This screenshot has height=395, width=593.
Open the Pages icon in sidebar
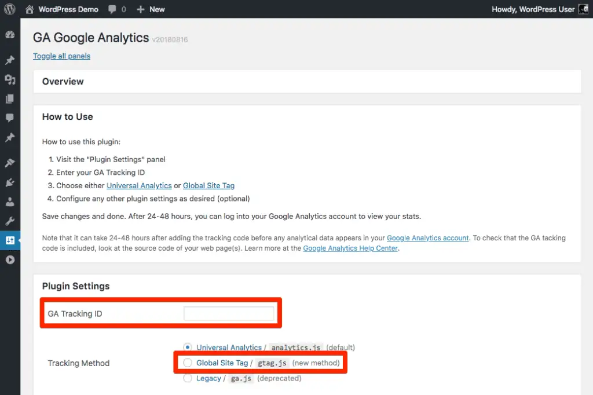coord(9,98)
